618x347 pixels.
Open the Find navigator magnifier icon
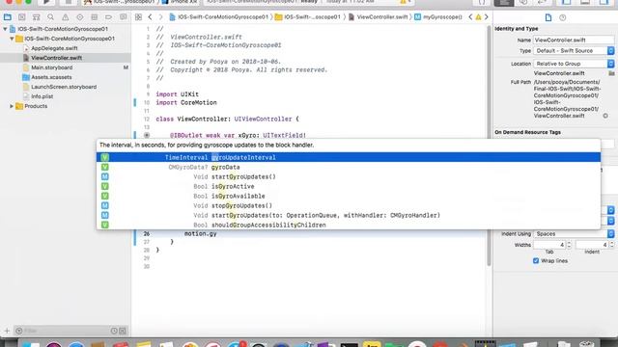pyautogui.click(x=50, y=17)
